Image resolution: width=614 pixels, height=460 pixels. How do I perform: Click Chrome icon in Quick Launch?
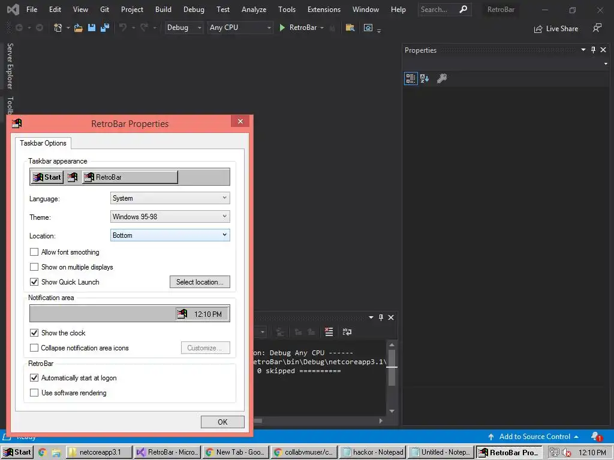pos(43,453)
